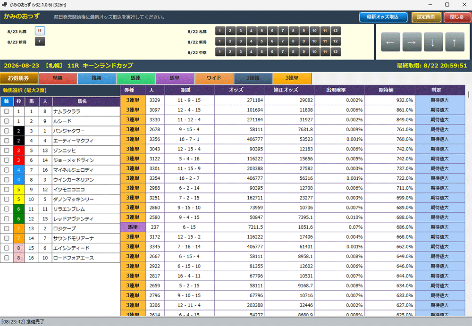
Task: Open race 6 of 8/22 新潟
Action: (x=272, y=41)
